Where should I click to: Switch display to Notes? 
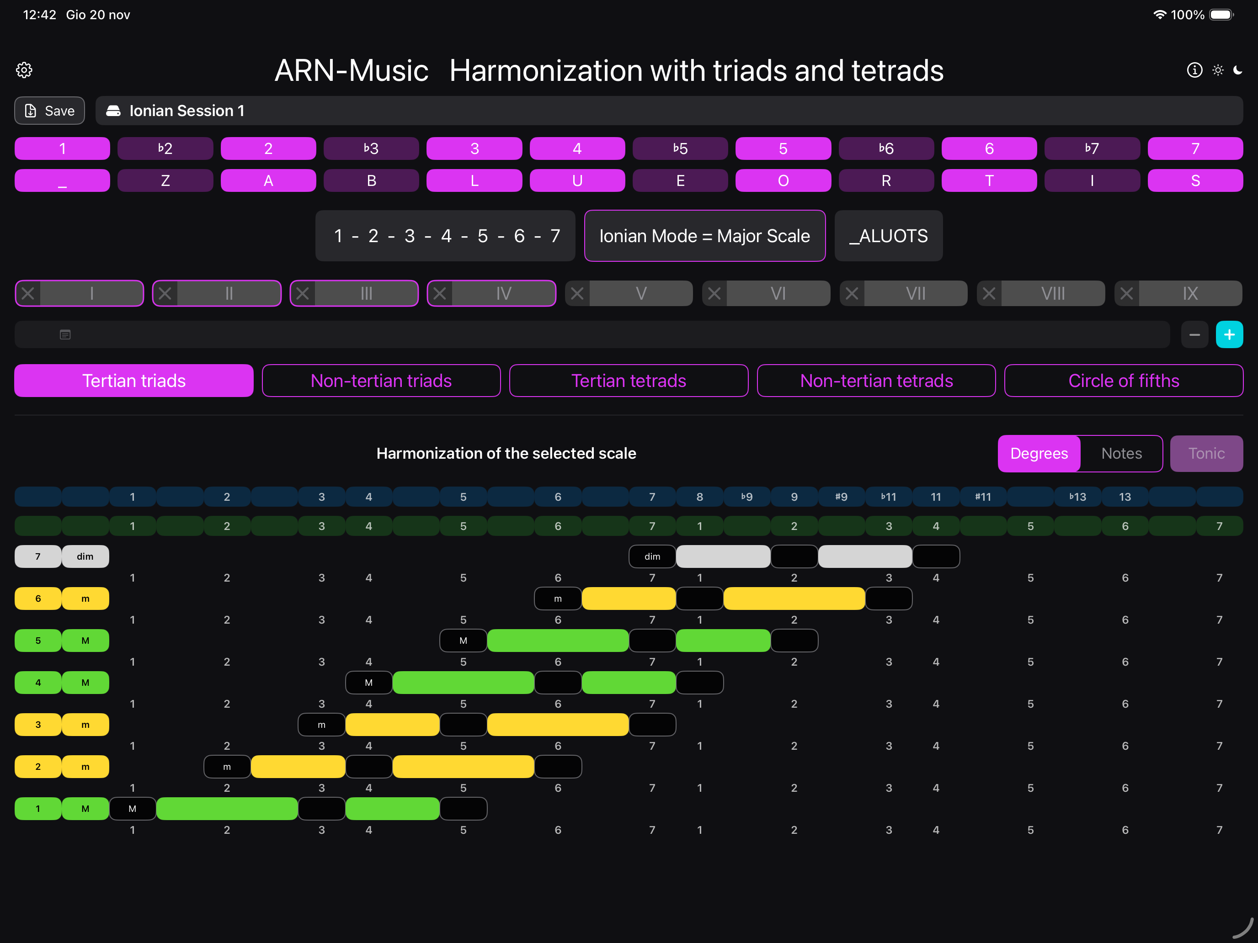[1121, 454]
